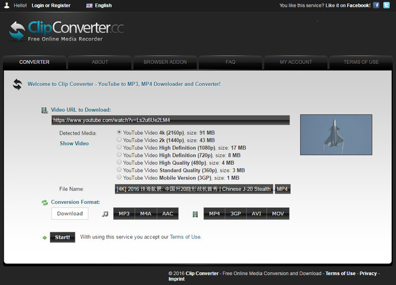The image size is (396, 285).
Task: Click the 'Detected Media:' label
Action: (x=78, y=134)
